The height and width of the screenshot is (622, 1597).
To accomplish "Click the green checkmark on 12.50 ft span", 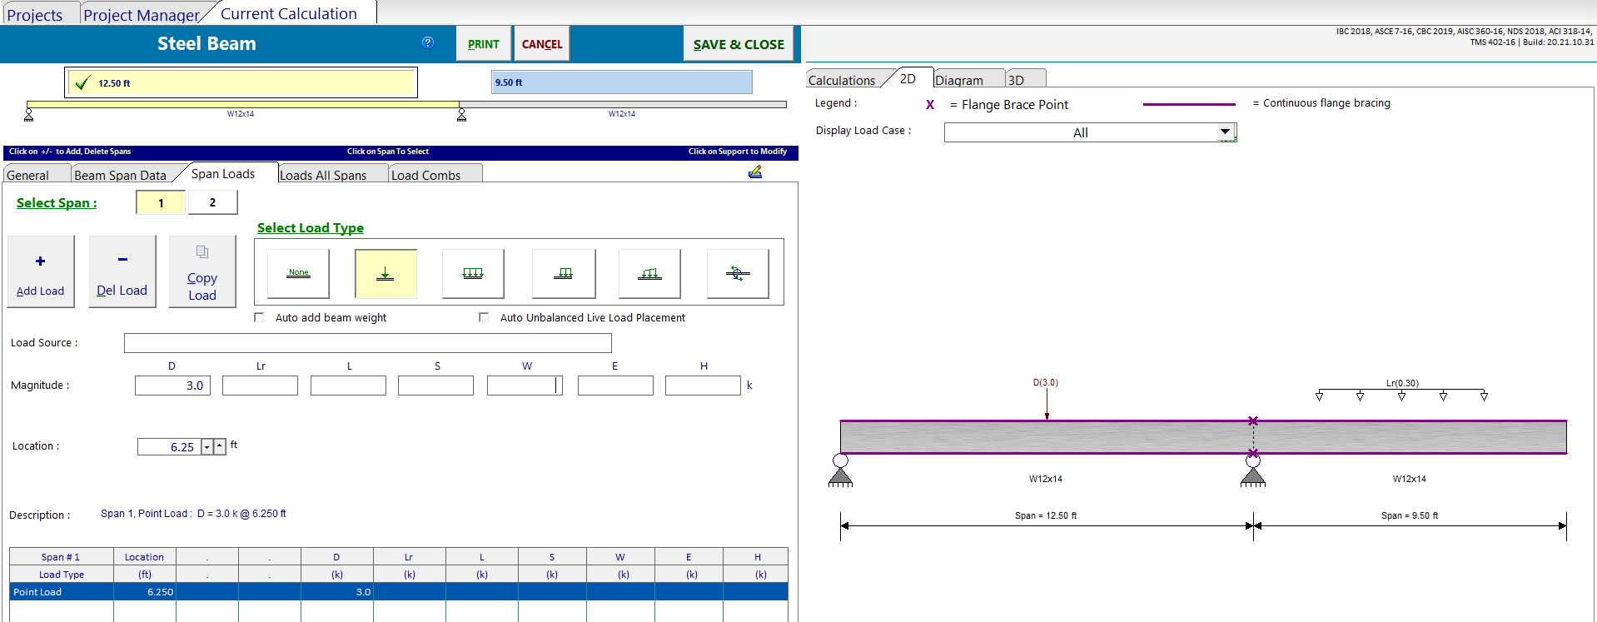I will click(82, 82).
